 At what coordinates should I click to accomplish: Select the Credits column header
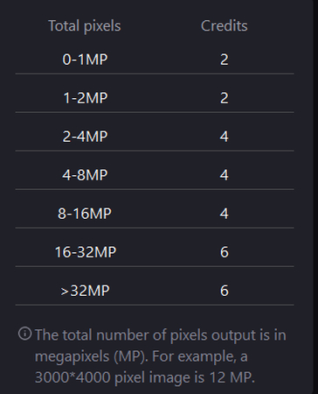coord(225,26)
